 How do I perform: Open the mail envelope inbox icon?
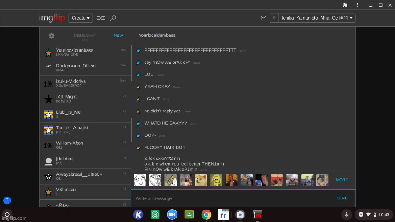(x=263, y=18)
